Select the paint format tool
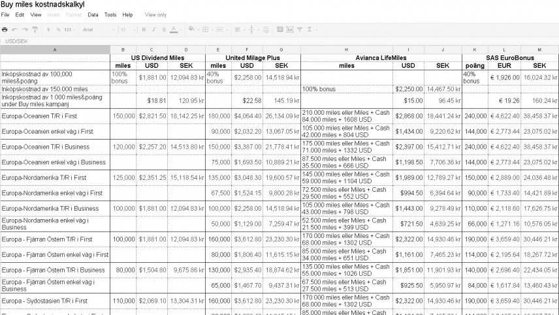Viewport: 559px width, 315px height. 35,29
